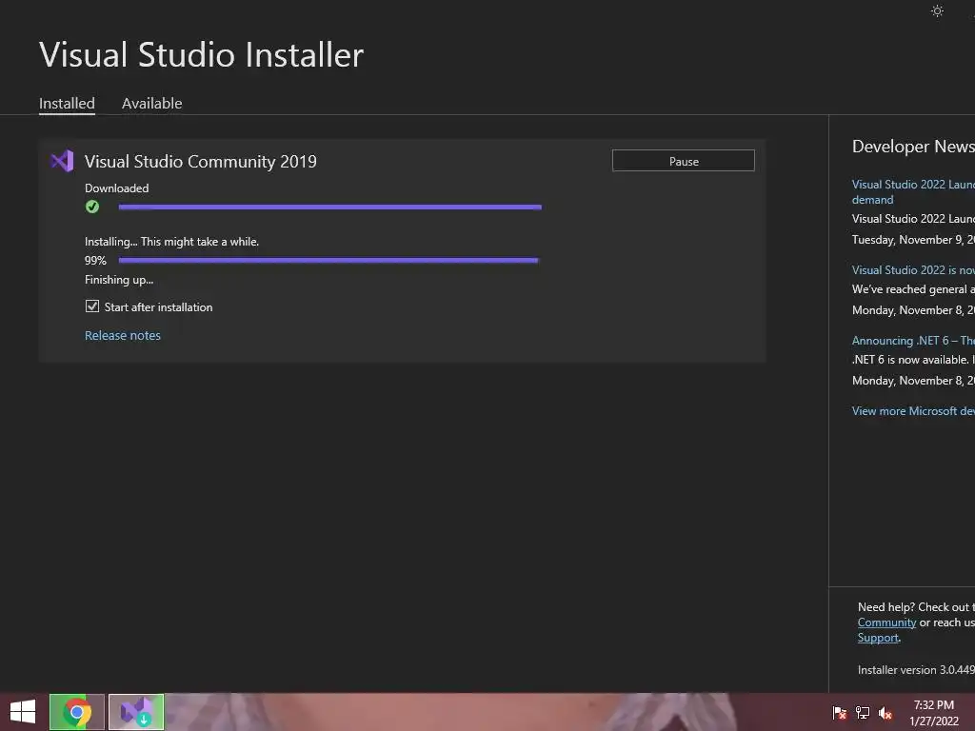Click the Visual Studio Community 2019 title text
The height and width of the screenshot is (731, 975).
click(x=200, y=162)
